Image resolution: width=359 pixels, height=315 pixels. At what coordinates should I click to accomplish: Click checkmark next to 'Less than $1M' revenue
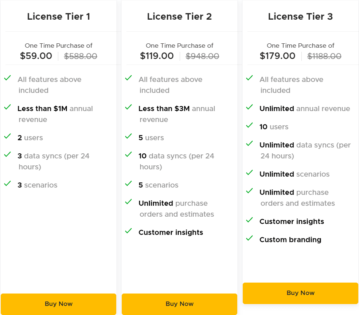7,107
